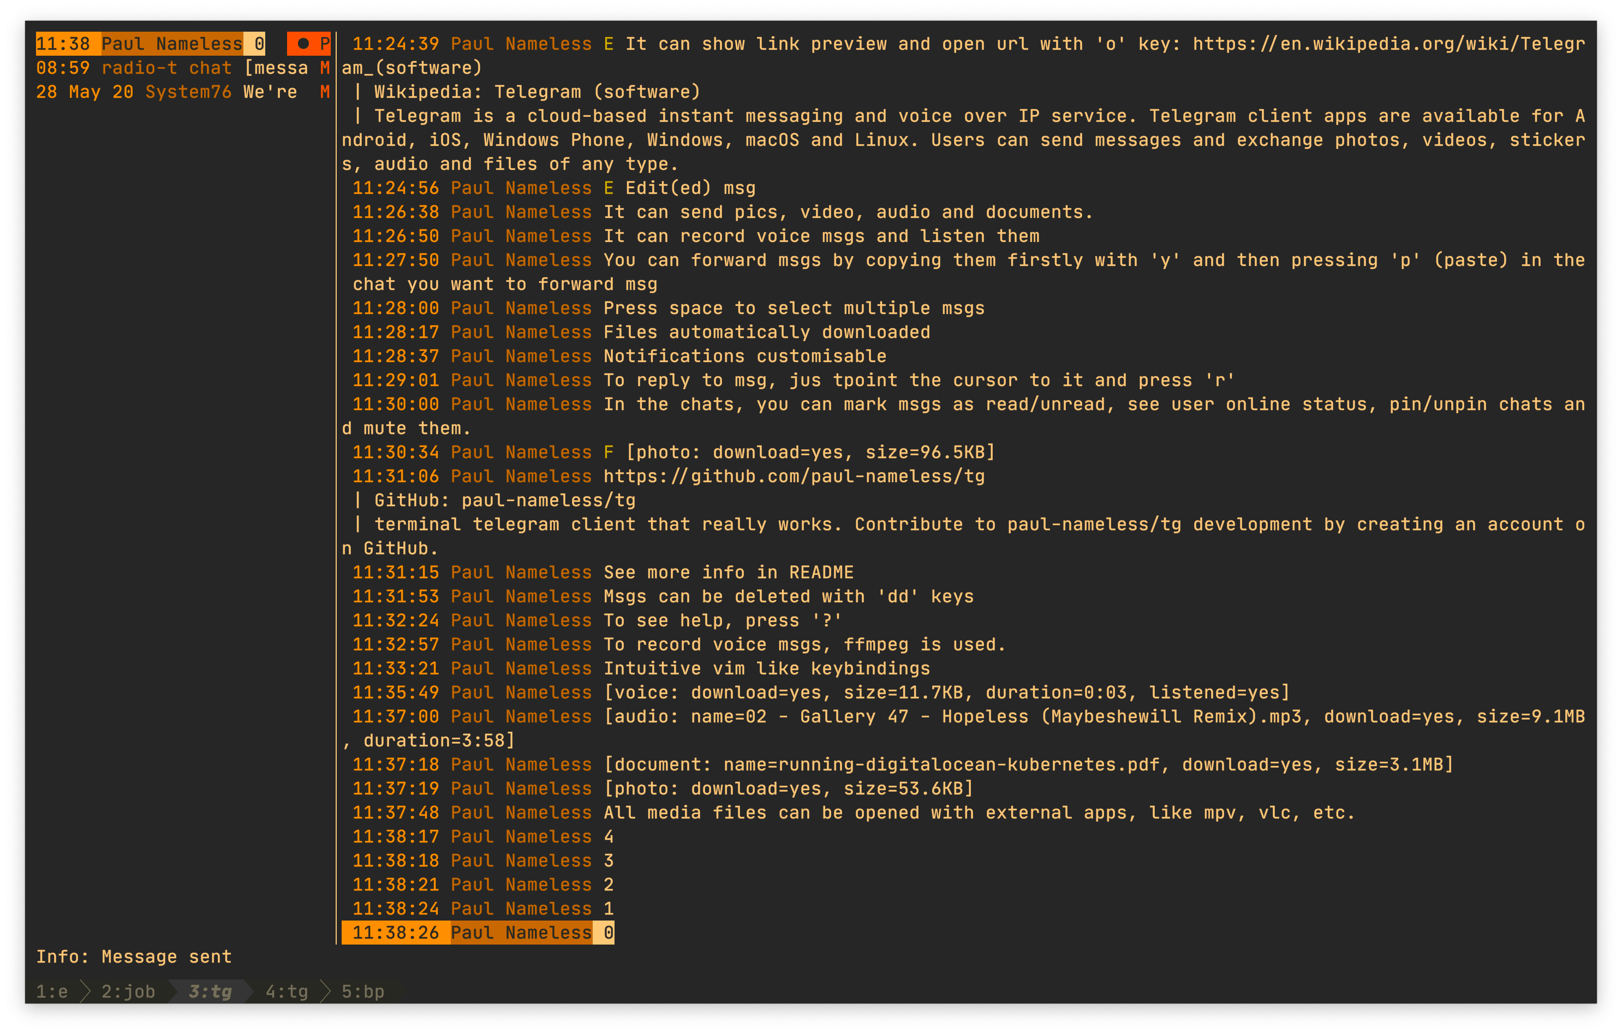Click the E flag on 11:24:56 message
The image size is (1622, 1033).
(x=608, y=188)
